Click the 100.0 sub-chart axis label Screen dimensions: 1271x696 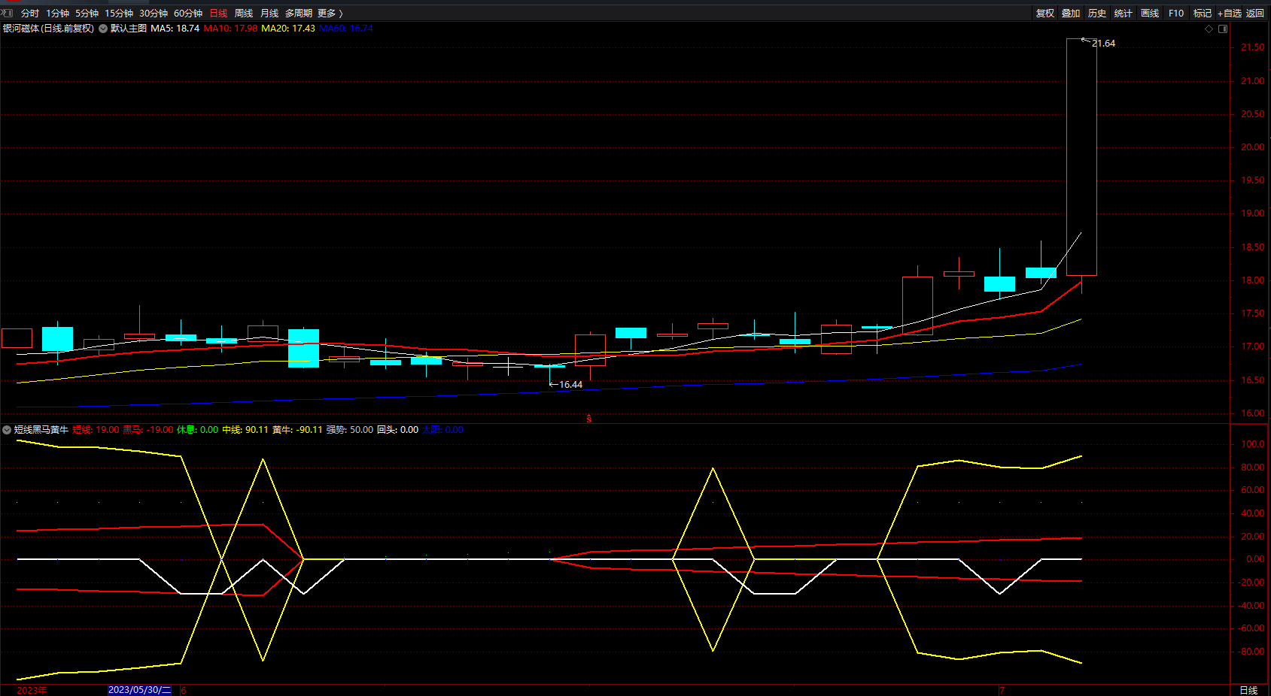1253,444
